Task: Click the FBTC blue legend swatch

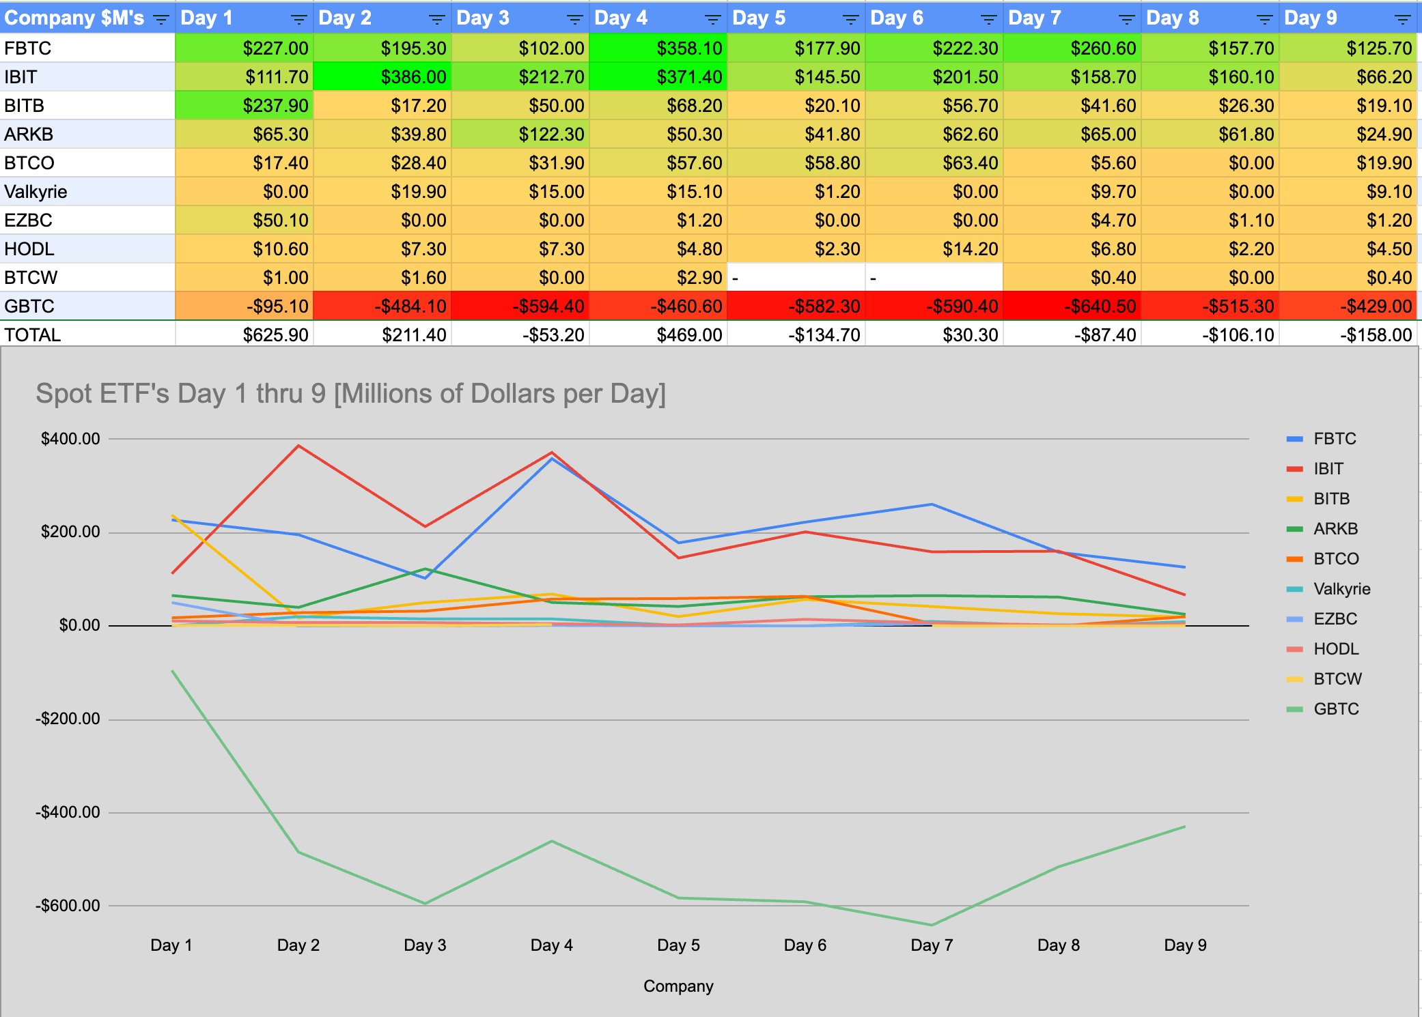Action: (x=1294, y=439)
